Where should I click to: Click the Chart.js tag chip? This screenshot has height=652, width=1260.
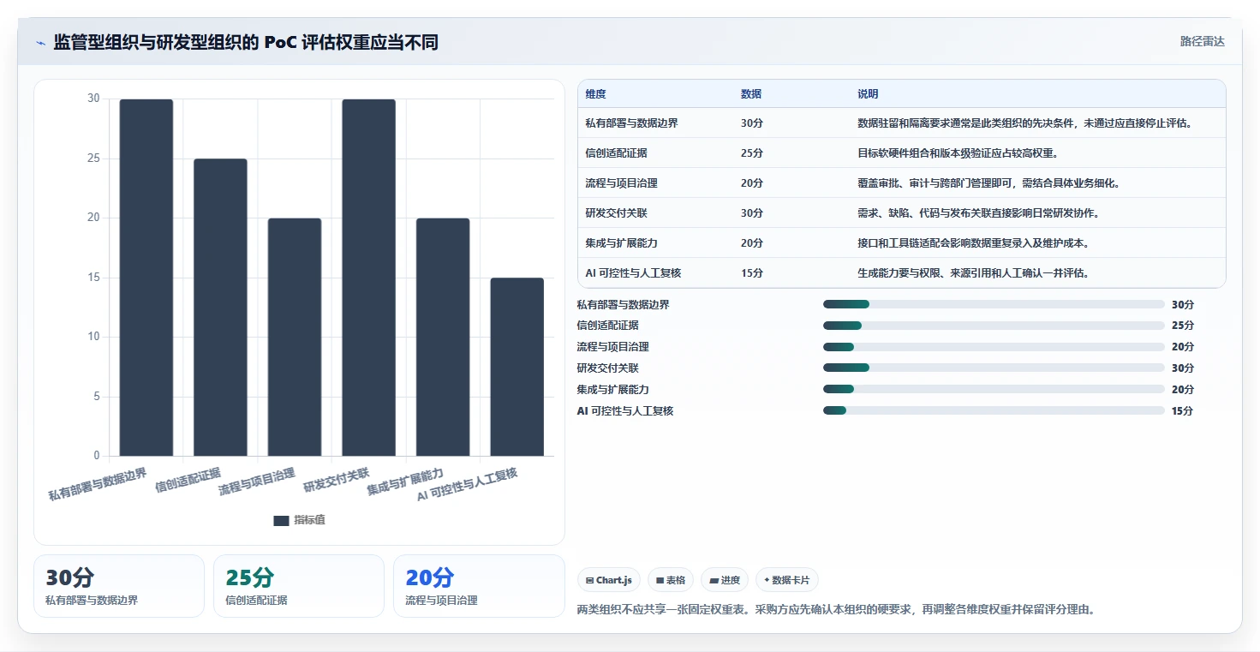coord(609,580)
